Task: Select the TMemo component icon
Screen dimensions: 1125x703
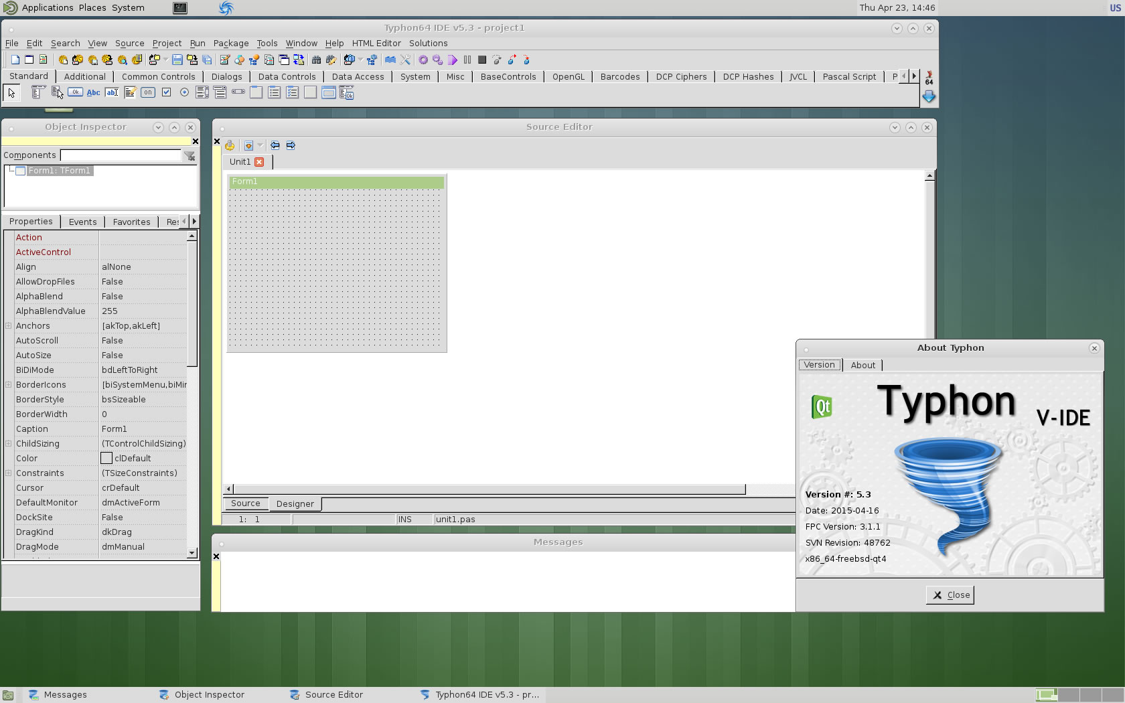Action: tap(130, 92)
